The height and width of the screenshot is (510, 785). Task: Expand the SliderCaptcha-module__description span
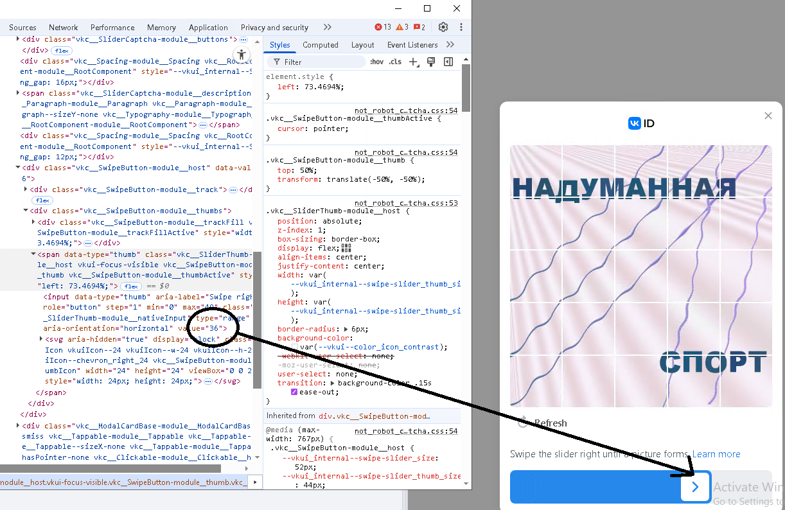click(x=17, y=93)
